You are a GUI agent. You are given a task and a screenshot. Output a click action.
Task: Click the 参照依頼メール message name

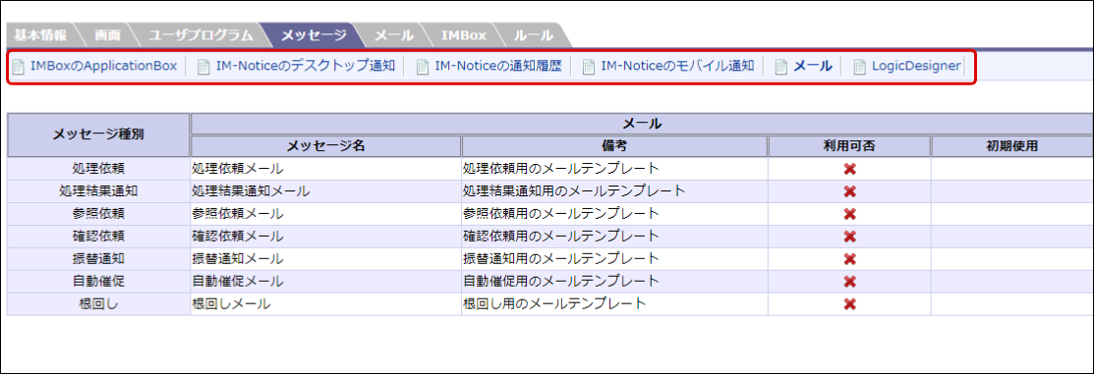[238, 213]
